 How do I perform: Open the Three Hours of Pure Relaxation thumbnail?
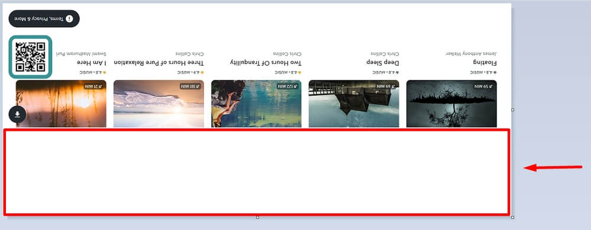pos(158,103)
